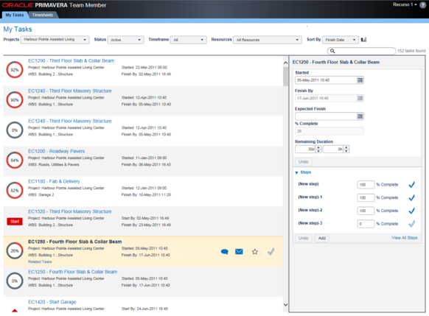Switch to My Tasks tab

[15, 15]
